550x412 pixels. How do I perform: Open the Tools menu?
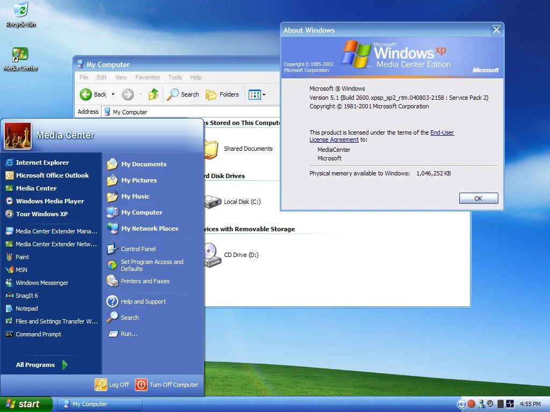pos(175,77)
